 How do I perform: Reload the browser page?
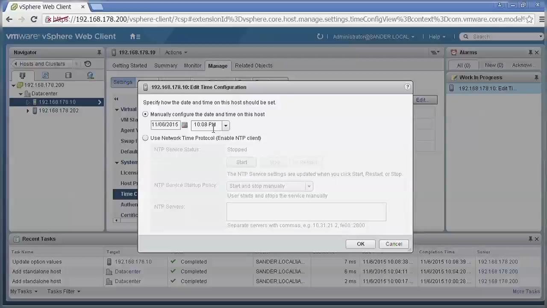coord(34,19)
